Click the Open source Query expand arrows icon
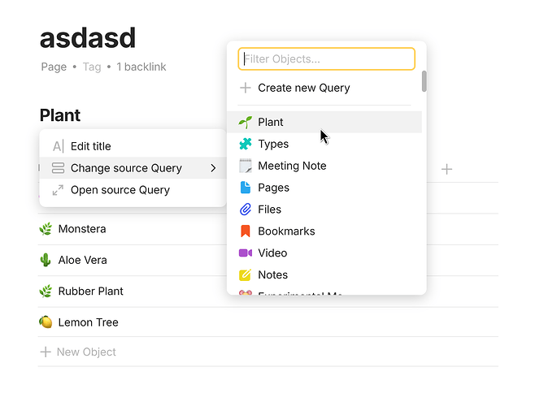Screen dimensions: 544x406 (x=58, y=190)
